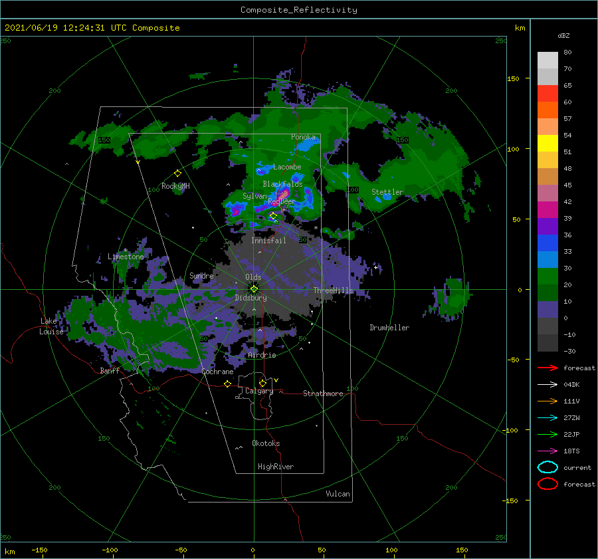This screenshot has height=559, width=598.
Task: Click the yellow marker south of RedDeer
Action: tap(273, 216)
